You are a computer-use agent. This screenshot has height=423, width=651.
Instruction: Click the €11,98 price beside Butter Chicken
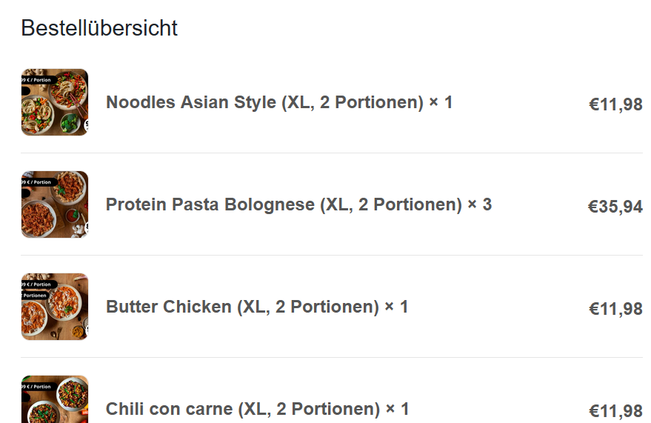tap(615, 308)
